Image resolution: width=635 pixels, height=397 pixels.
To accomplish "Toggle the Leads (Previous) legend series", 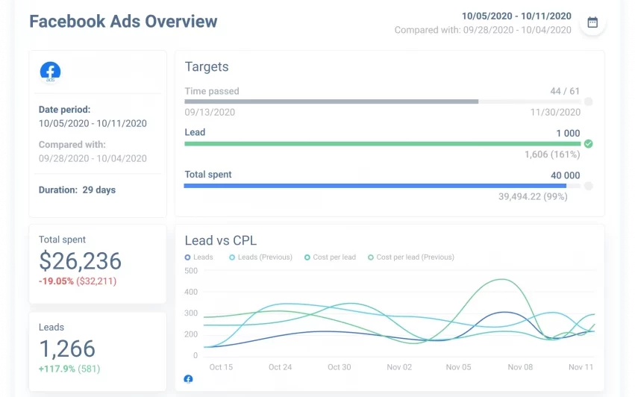I will point(260,257).
